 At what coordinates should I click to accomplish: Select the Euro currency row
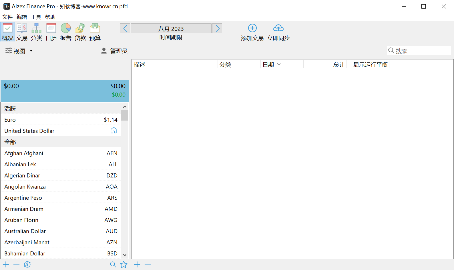pos(61,120)
